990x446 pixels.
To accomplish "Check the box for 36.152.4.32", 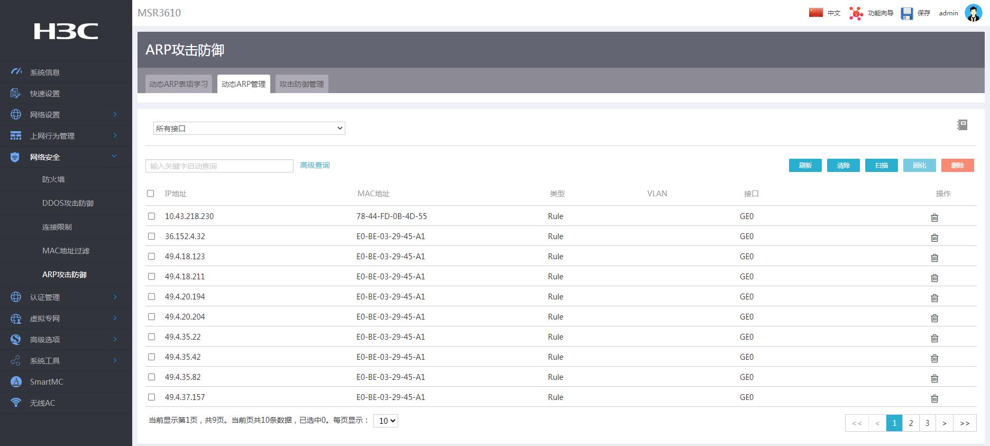I will [x=152, y=236].
